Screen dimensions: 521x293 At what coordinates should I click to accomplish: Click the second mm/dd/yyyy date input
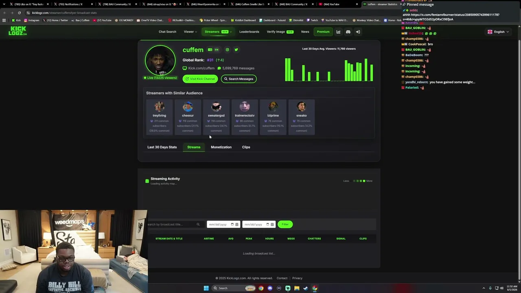click(x=259, y=224)
